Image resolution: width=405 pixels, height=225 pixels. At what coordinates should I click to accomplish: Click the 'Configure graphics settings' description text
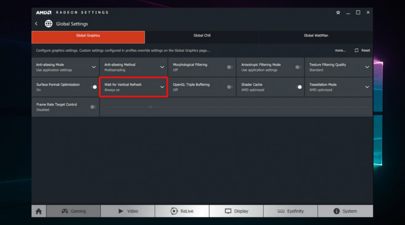(123, 50)
